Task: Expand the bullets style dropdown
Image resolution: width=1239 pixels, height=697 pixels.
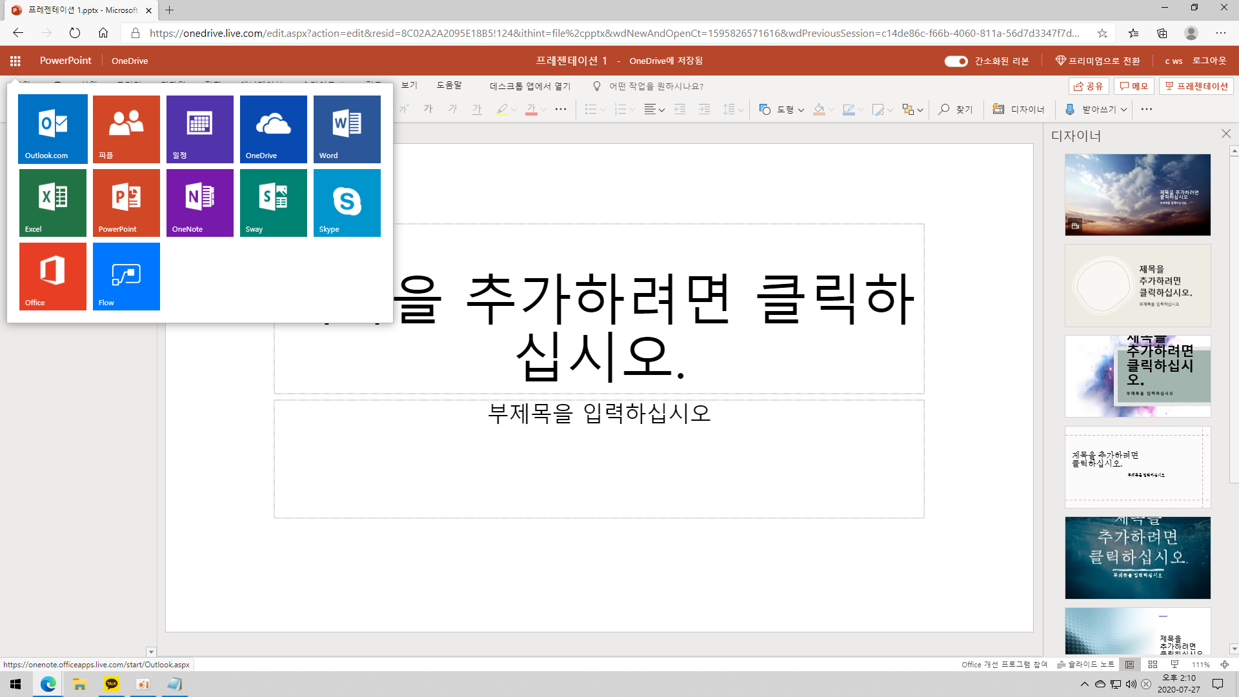Action: 603,110
